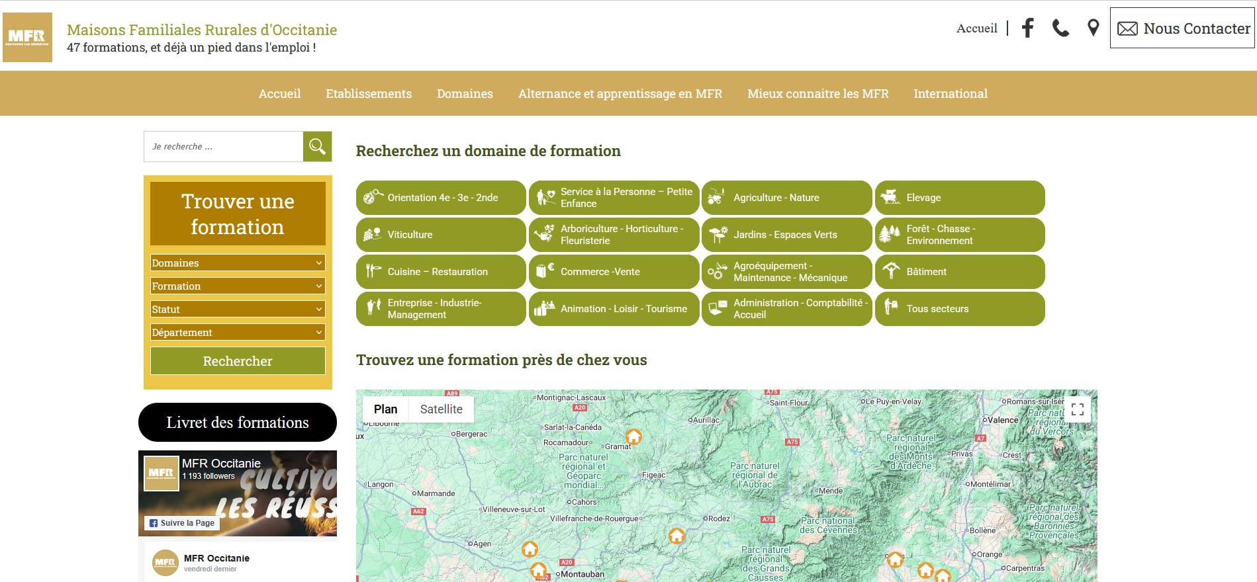1257x582 pixels.
Task: Select International in navigation bar
Action: pos(950,94)
